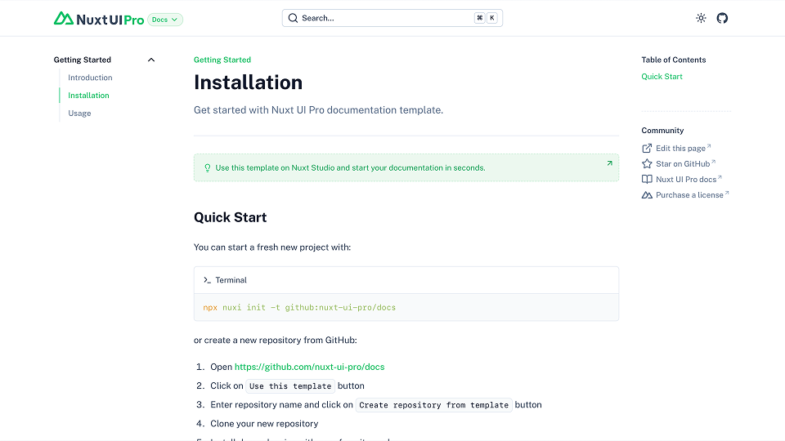Focus the Search input field
This screenshot has height=441, width=785.
pos(384,18)
